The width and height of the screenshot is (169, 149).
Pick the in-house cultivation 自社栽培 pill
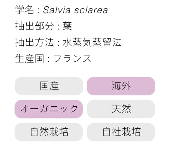point(121,132)
